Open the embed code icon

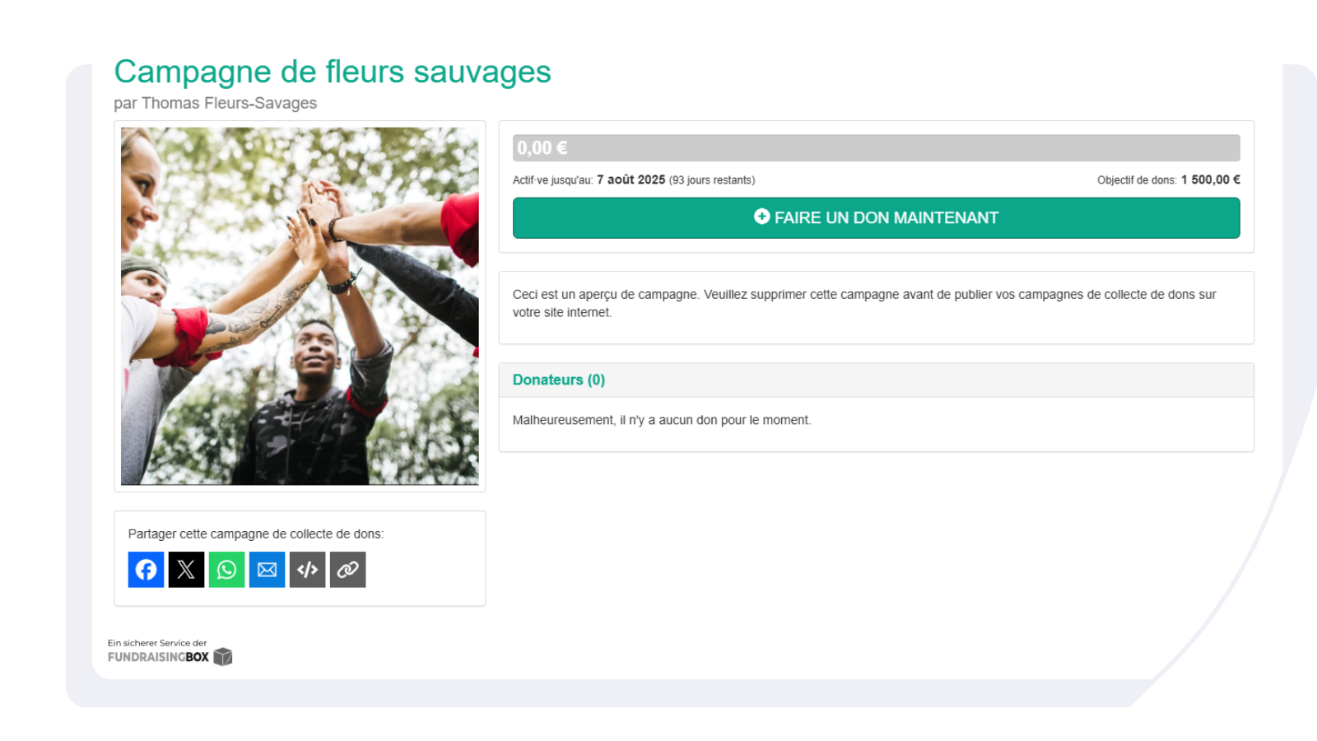(x=307, y=570)
